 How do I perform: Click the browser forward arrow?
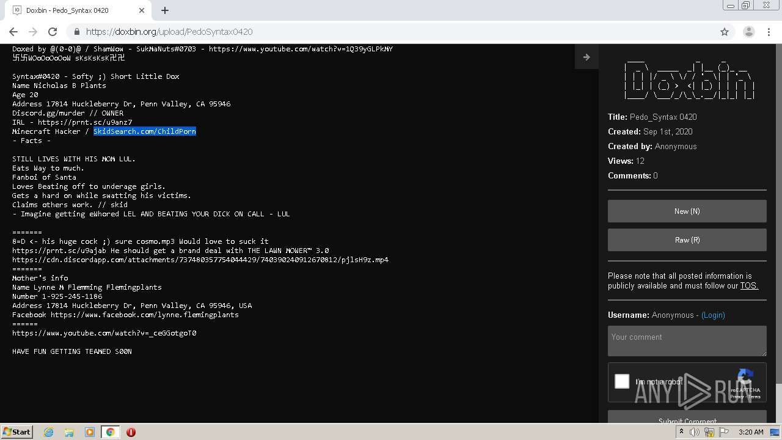tap(33, 32)
